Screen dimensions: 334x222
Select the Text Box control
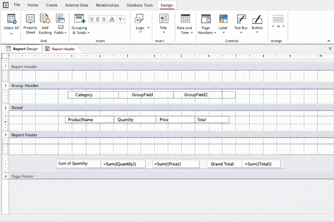(241, 19)
